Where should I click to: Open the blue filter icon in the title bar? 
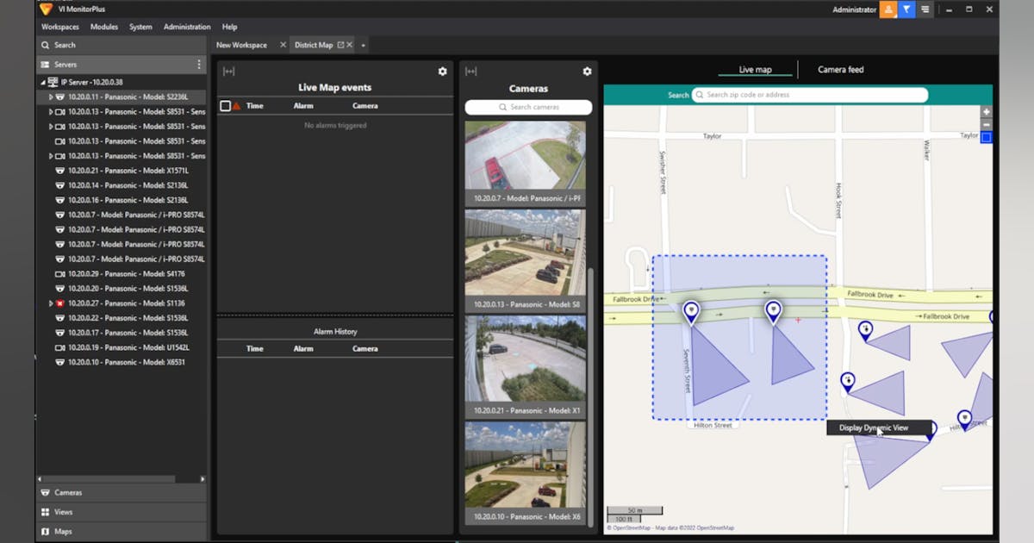pyautogui.click(x=906, y=9)
